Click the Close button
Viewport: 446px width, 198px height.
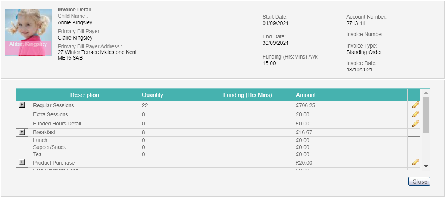tap(419, 182)
